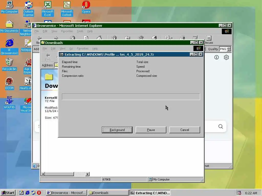Open the settings gear icon on the page
This screenshot has width=262, height=196.
point(226,57)
